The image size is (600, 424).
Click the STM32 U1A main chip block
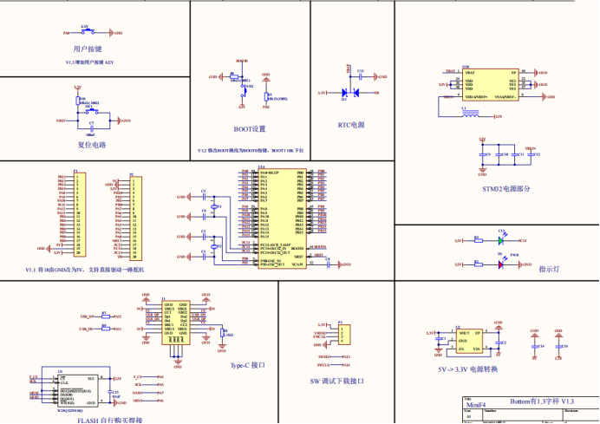[282, 219]
